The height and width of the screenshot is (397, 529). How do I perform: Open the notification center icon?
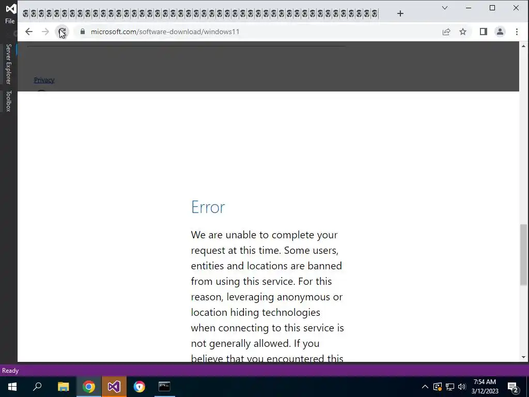pos(513,387)
